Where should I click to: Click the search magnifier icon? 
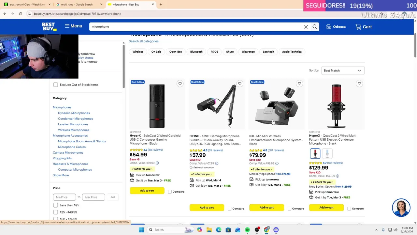click(315, 27)
